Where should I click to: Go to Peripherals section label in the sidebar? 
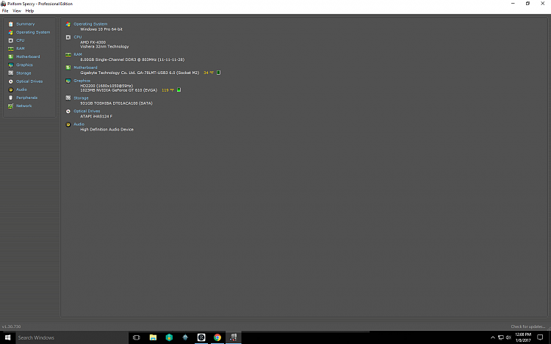point(26,98)
